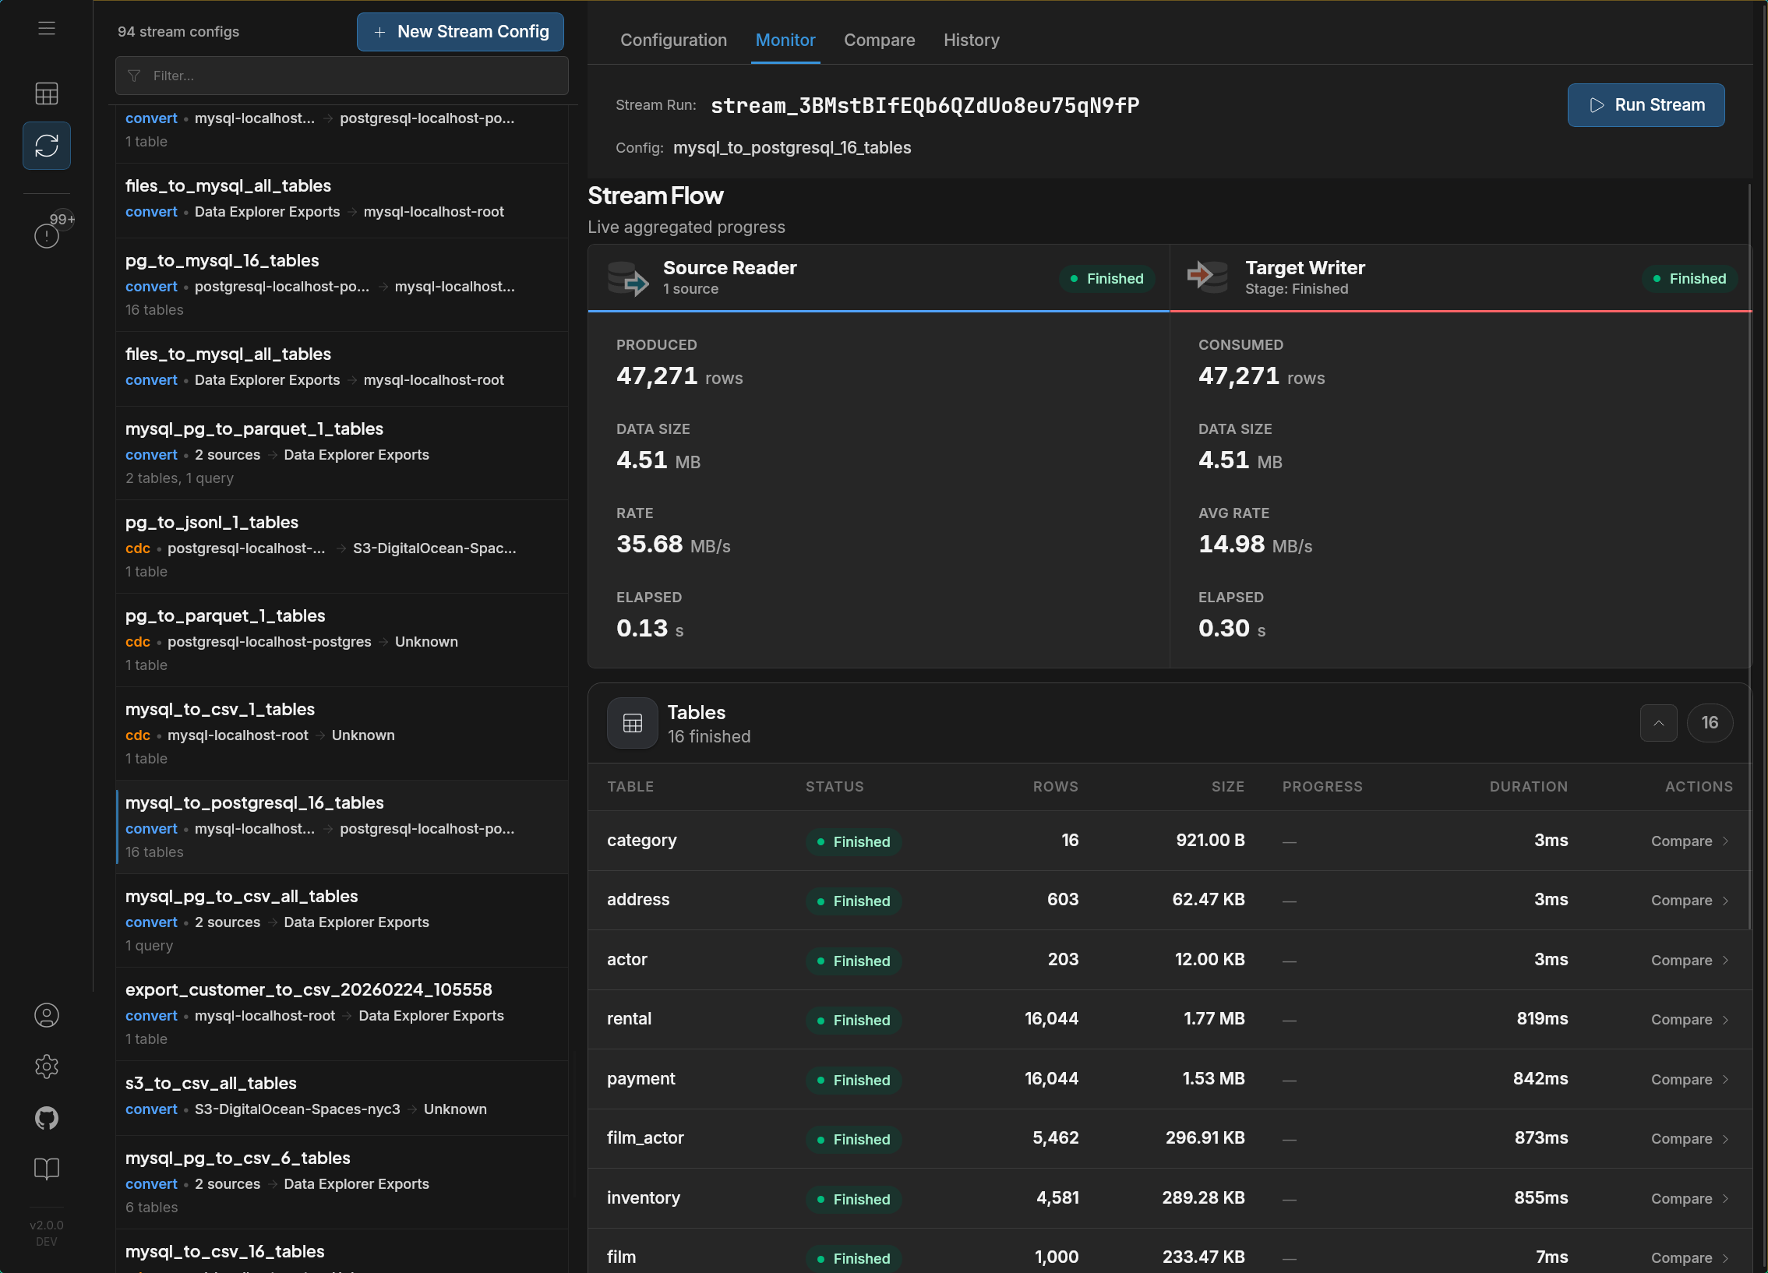The height and width of the screenshot is (1273, 1768).
Task: Open the hamburger menu icon
Action: pos(47,28)
